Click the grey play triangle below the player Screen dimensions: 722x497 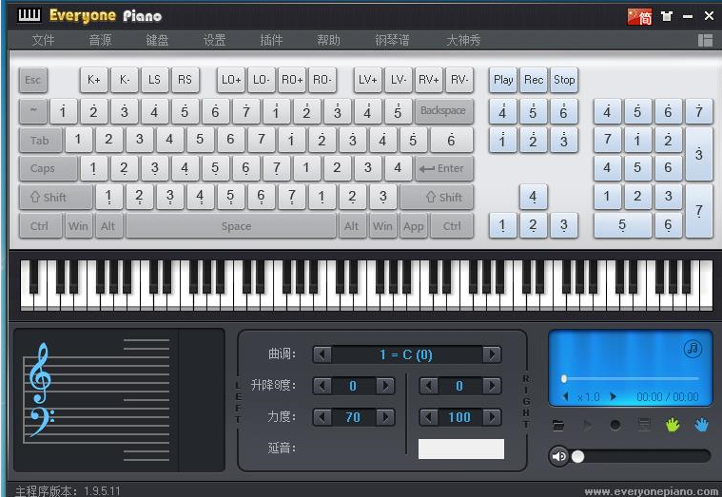tap(587, 425)
